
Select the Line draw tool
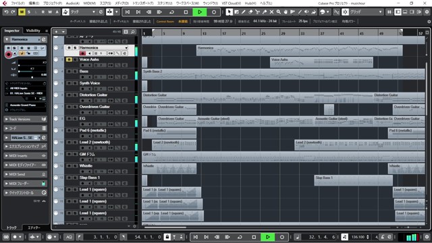(x=300, y=12)
